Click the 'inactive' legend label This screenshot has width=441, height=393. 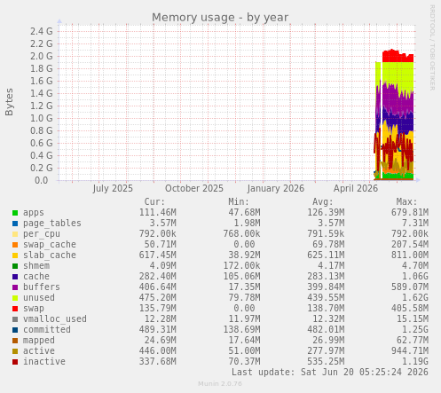tap(44, 362)
